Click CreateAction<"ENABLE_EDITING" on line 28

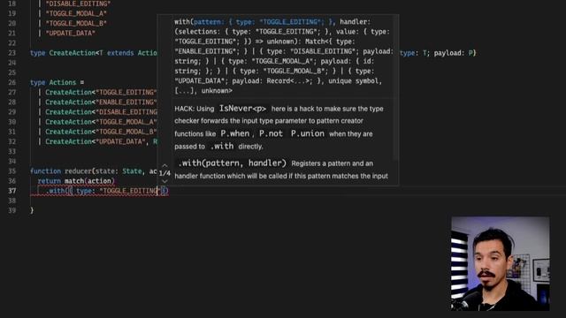pos(101,102)
